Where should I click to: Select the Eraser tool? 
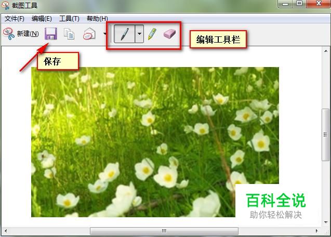(x=169, y=34)
